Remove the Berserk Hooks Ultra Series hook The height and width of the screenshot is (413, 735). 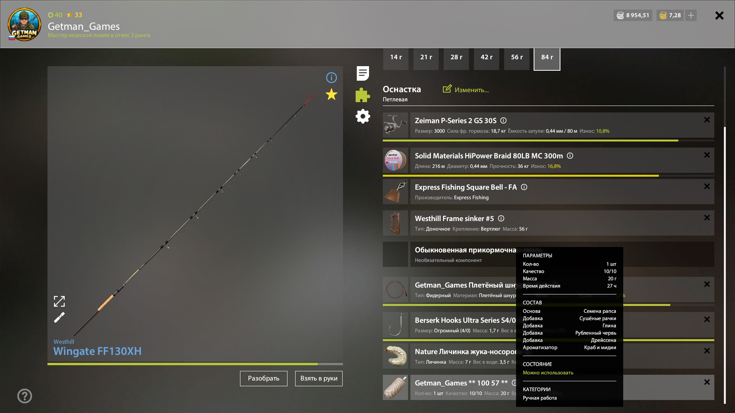coord(707,319)
